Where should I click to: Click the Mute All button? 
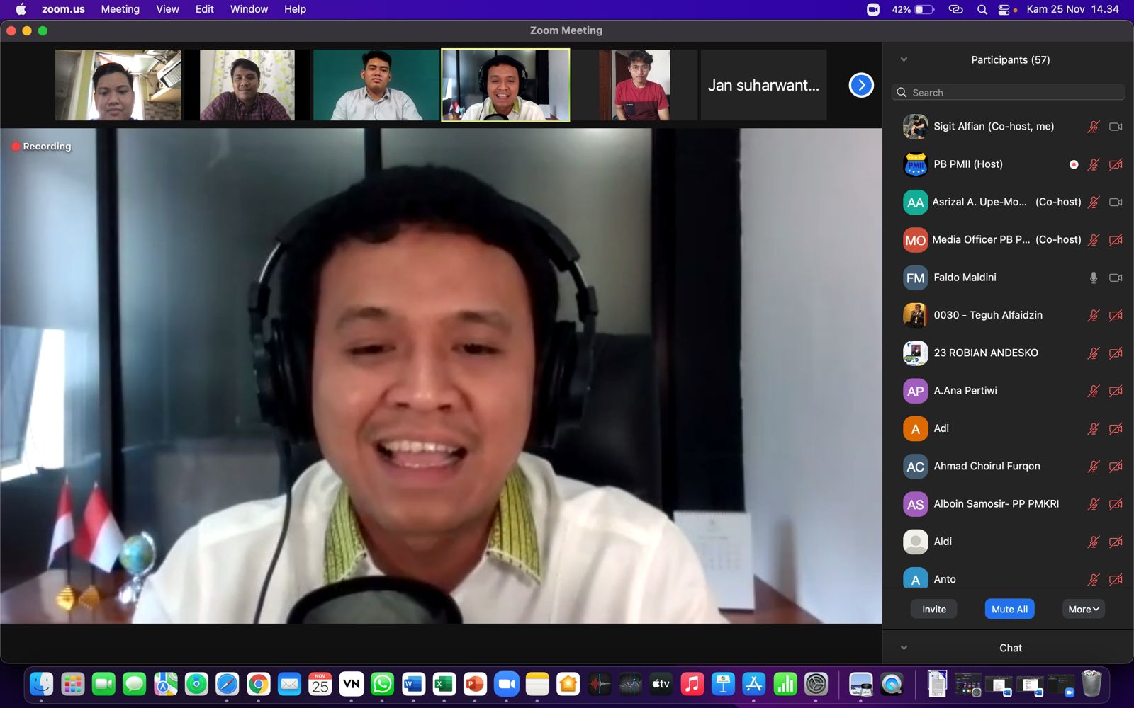pyautogui.click(x=1009, y=609)
